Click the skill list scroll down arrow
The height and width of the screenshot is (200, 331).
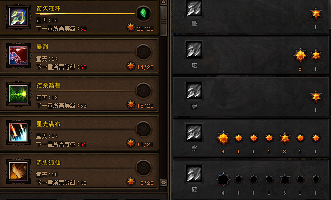(x=163, y=183)
